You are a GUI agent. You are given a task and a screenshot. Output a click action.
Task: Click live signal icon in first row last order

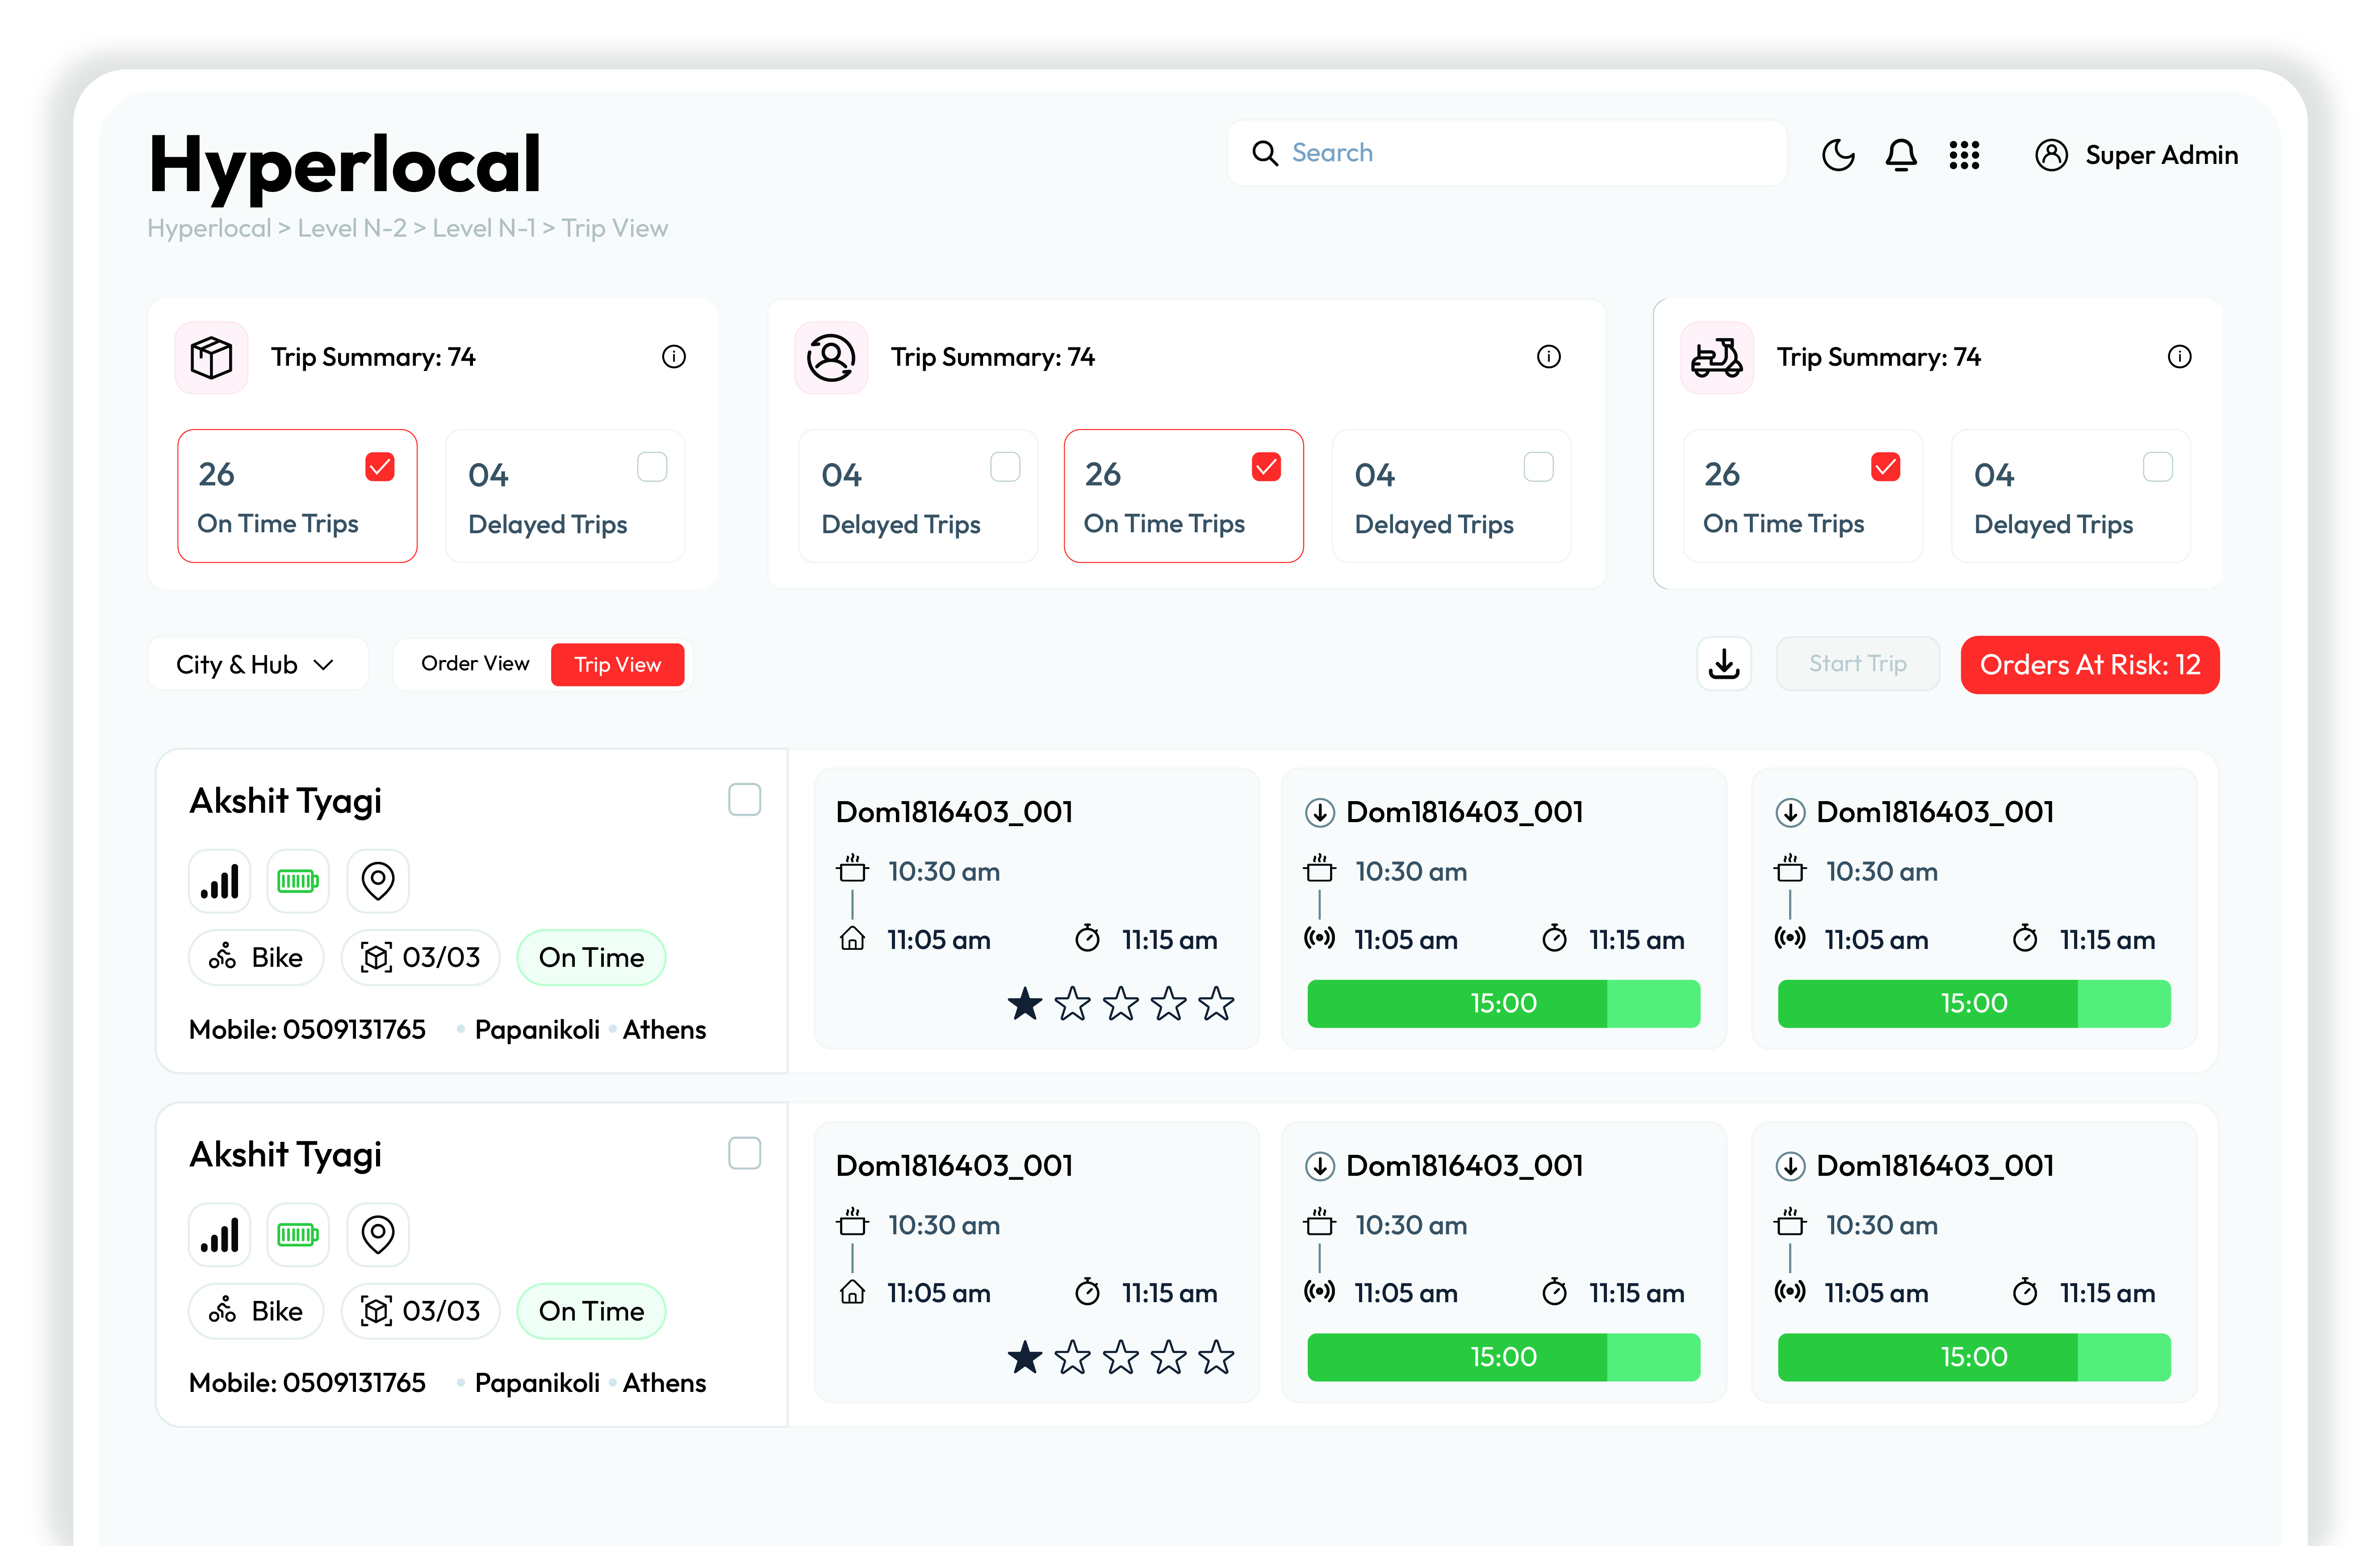click(x=1789, y=938)
